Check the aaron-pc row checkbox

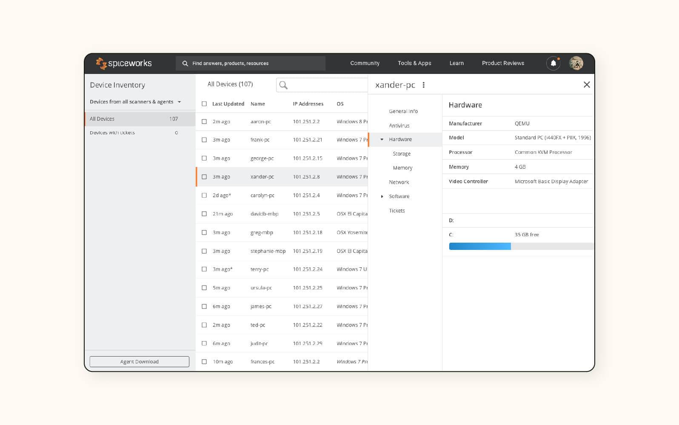(204, 122)
